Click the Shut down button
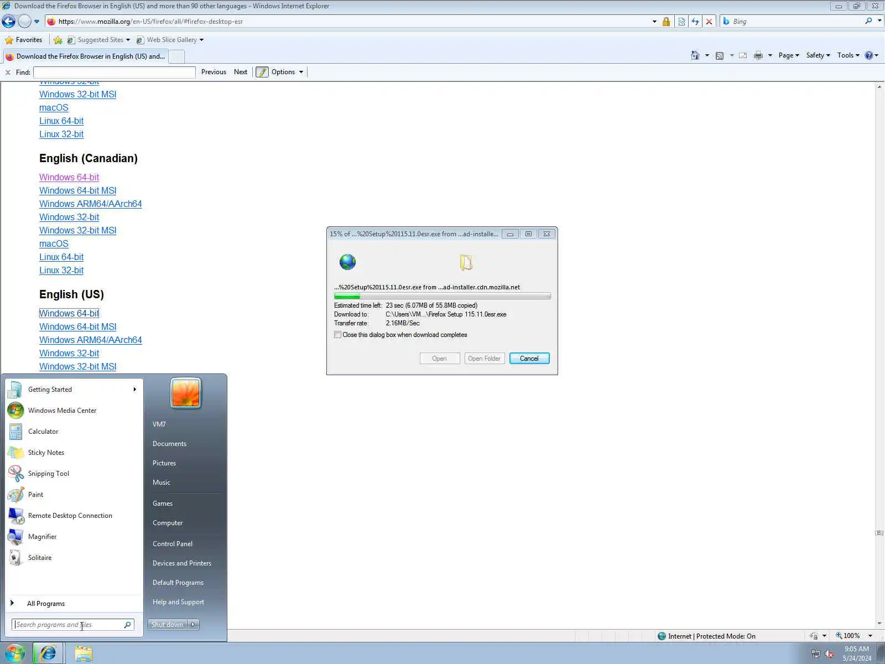The image size is (885, 664). click(x=167, y=625)
